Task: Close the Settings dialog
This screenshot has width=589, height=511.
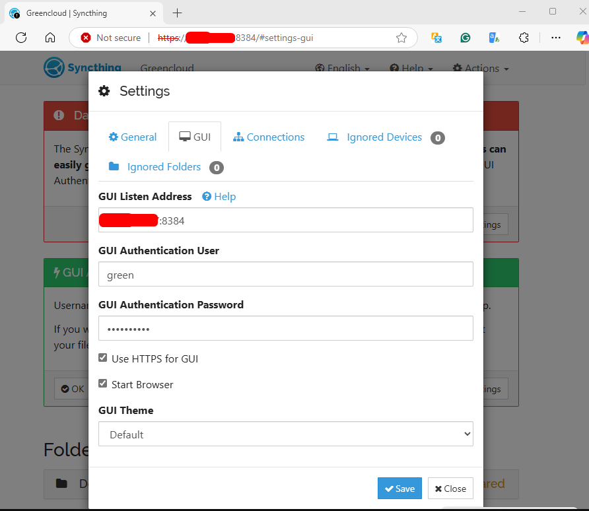Action: click(x=450, y=488)
